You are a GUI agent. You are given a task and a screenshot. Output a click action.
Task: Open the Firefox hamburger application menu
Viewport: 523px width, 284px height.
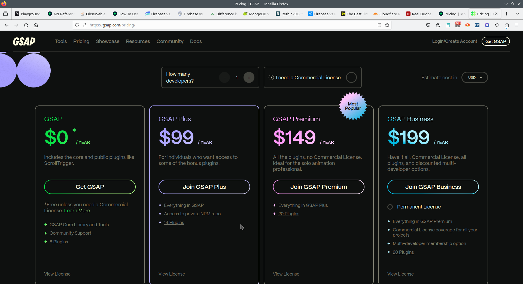pyautogui.click(x=516, y=25)
